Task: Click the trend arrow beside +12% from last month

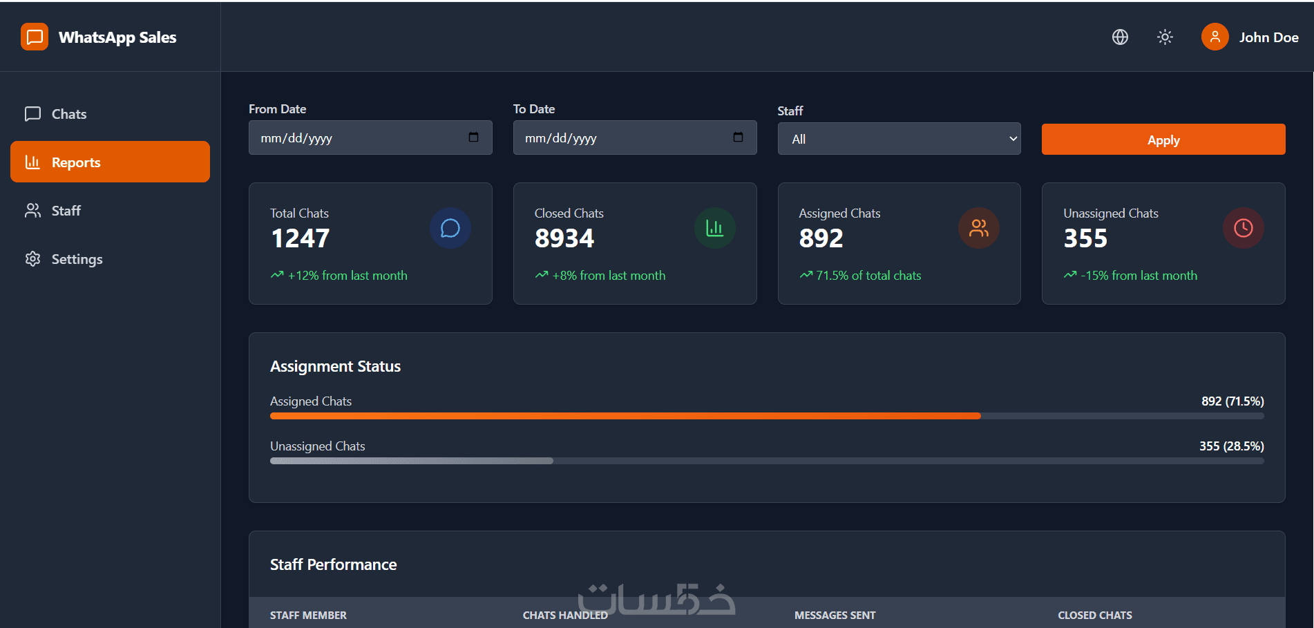Action: pyautogui.click(x=277, y=275)
